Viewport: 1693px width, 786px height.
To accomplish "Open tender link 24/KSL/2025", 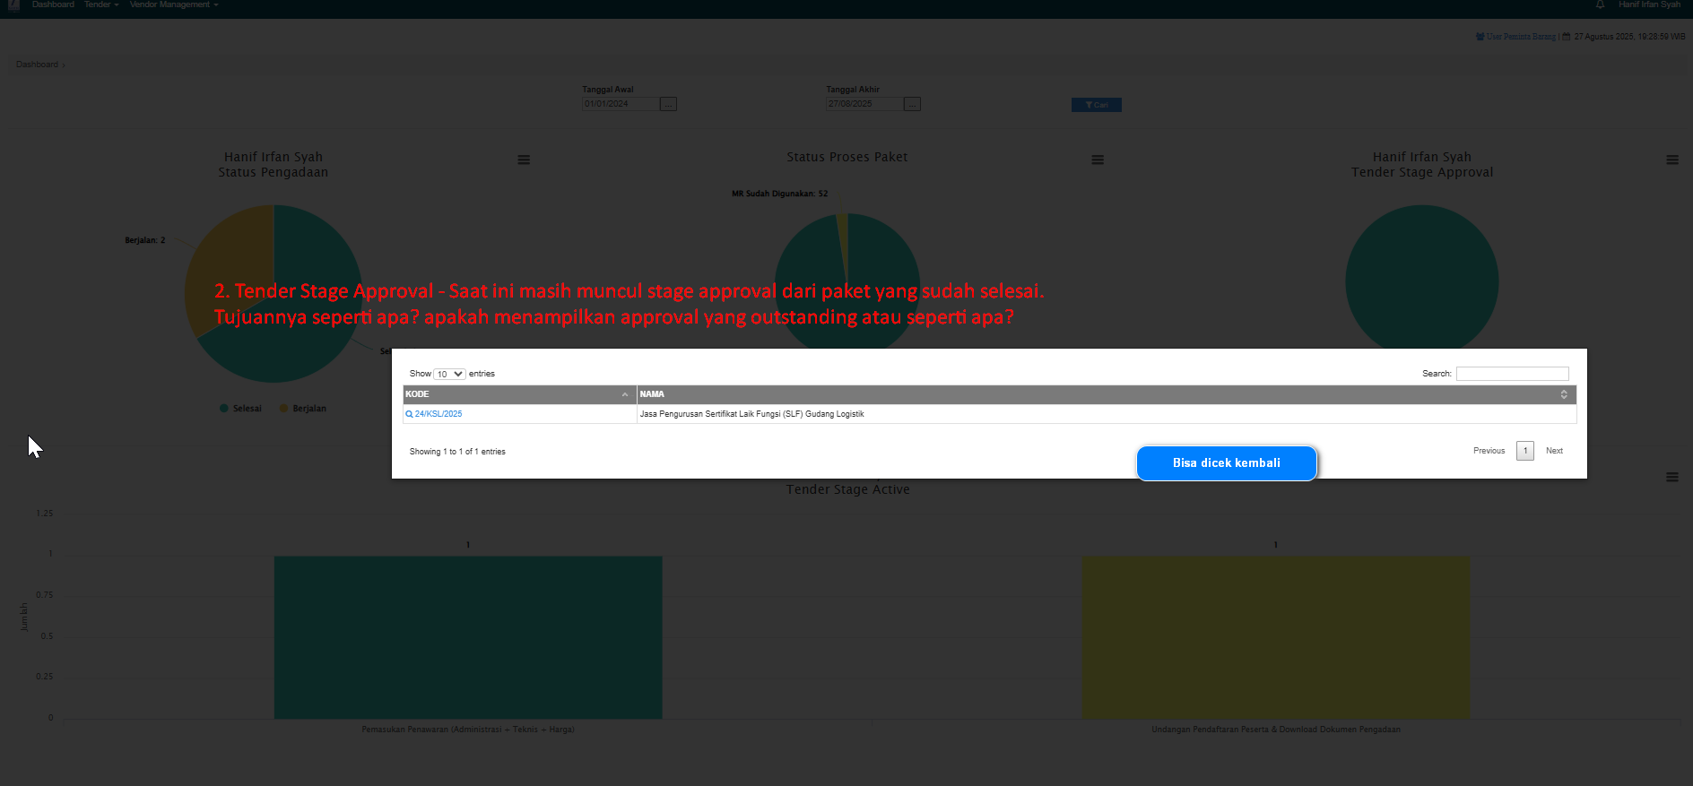I will click(438, 414).
